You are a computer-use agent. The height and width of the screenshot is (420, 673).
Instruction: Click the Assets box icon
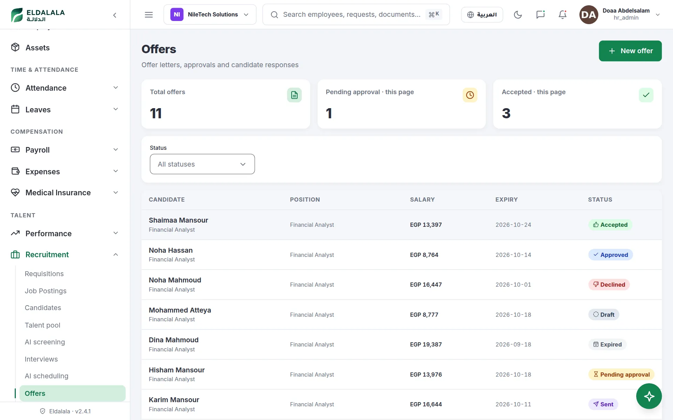coord(15,47)
